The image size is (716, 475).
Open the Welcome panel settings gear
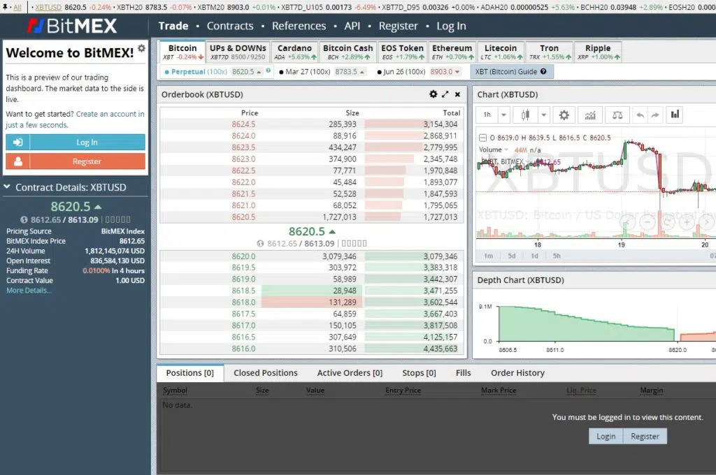tap(141, 48)
